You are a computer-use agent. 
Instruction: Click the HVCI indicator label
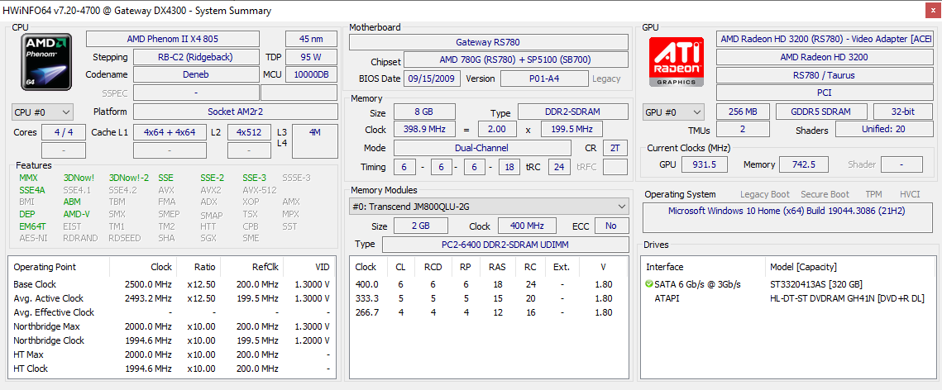click(x=910, y=194)
